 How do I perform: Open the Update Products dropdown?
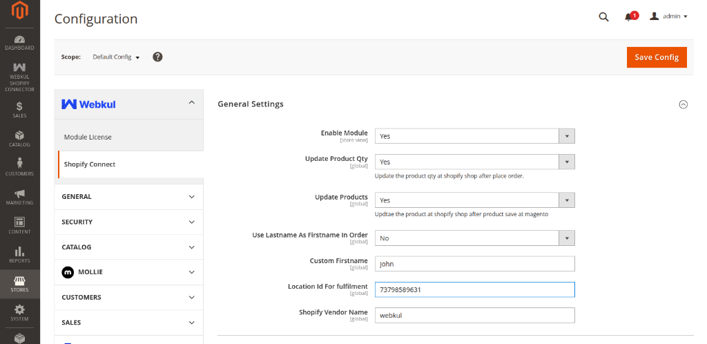point(475,200)
